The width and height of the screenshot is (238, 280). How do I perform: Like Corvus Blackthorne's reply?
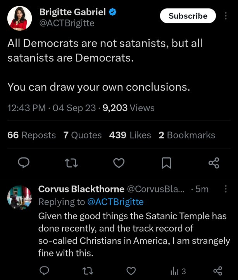pos(131,271)
